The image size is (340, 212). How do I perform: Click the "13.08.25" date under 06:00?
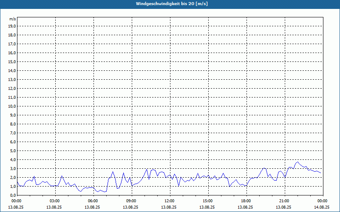92,207
